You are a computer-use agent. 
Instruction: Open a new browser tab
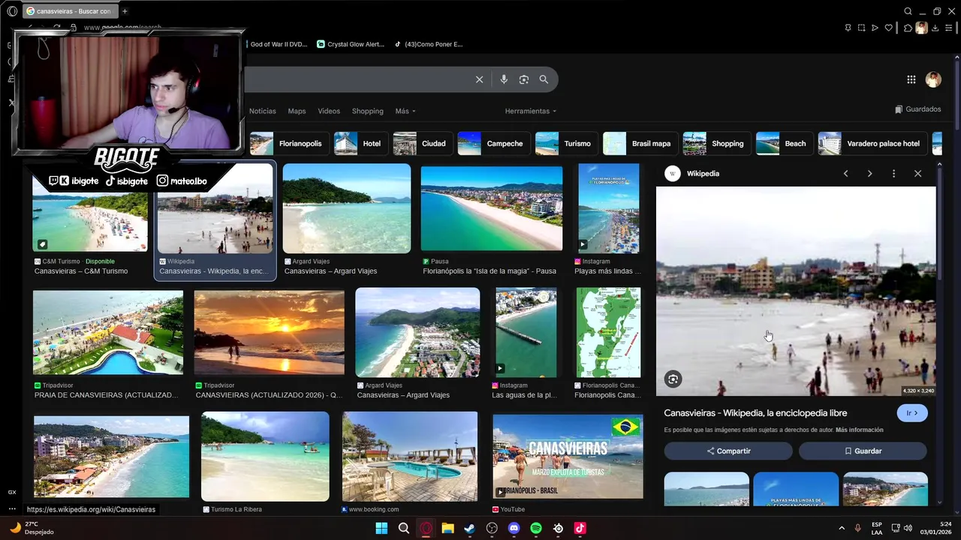point(125,11)
